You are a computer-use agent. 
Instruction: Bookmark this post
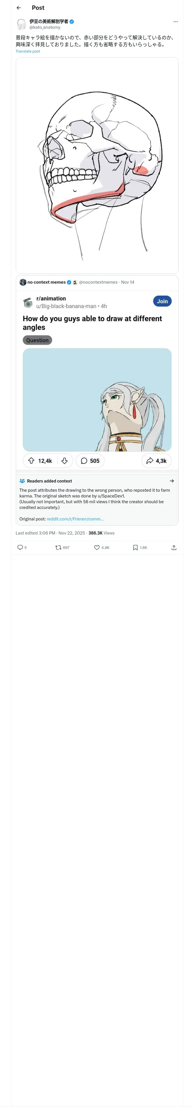click(135, 547)
